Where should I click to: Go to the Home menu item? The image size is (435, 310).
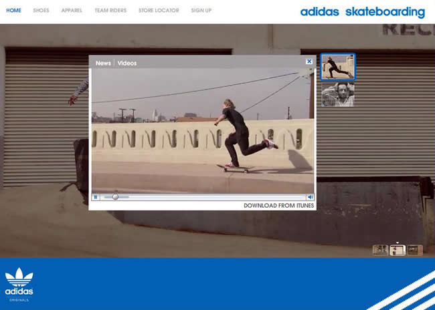coord(13,11)
